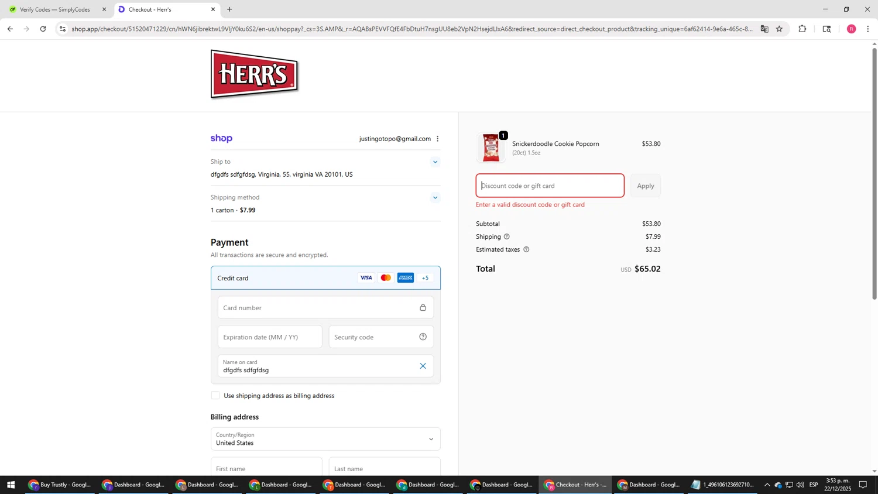Screen dimensions: 878x494
Task: Switch to Checkout Herr's taskbar window
Action: coord(575,485)
